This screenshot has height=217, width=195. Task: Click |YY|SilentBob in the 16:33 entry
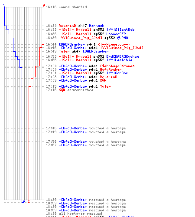pyautogui.click(x=120, y=30)
